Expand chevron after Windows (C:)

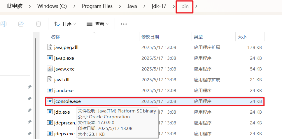[74, 6]
